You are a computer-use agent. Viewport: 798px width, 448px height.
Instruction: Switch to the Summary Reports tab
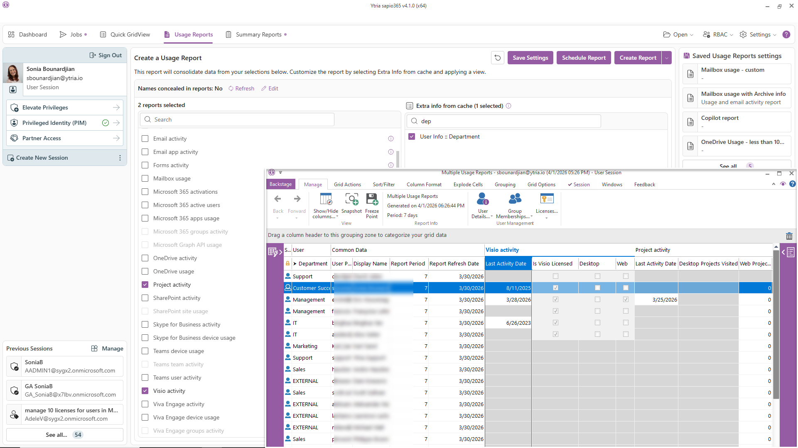tap(258, 34)
